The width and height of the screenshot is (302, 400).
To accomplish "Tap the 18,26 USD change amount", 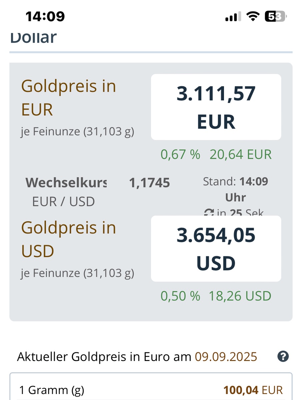I will click(240, 296).
